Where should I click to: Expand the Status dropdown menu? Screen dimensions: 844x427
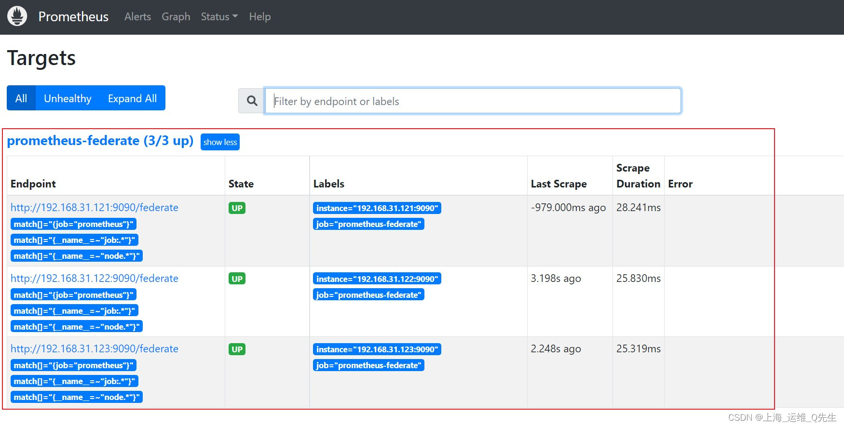tap(219, 16)
